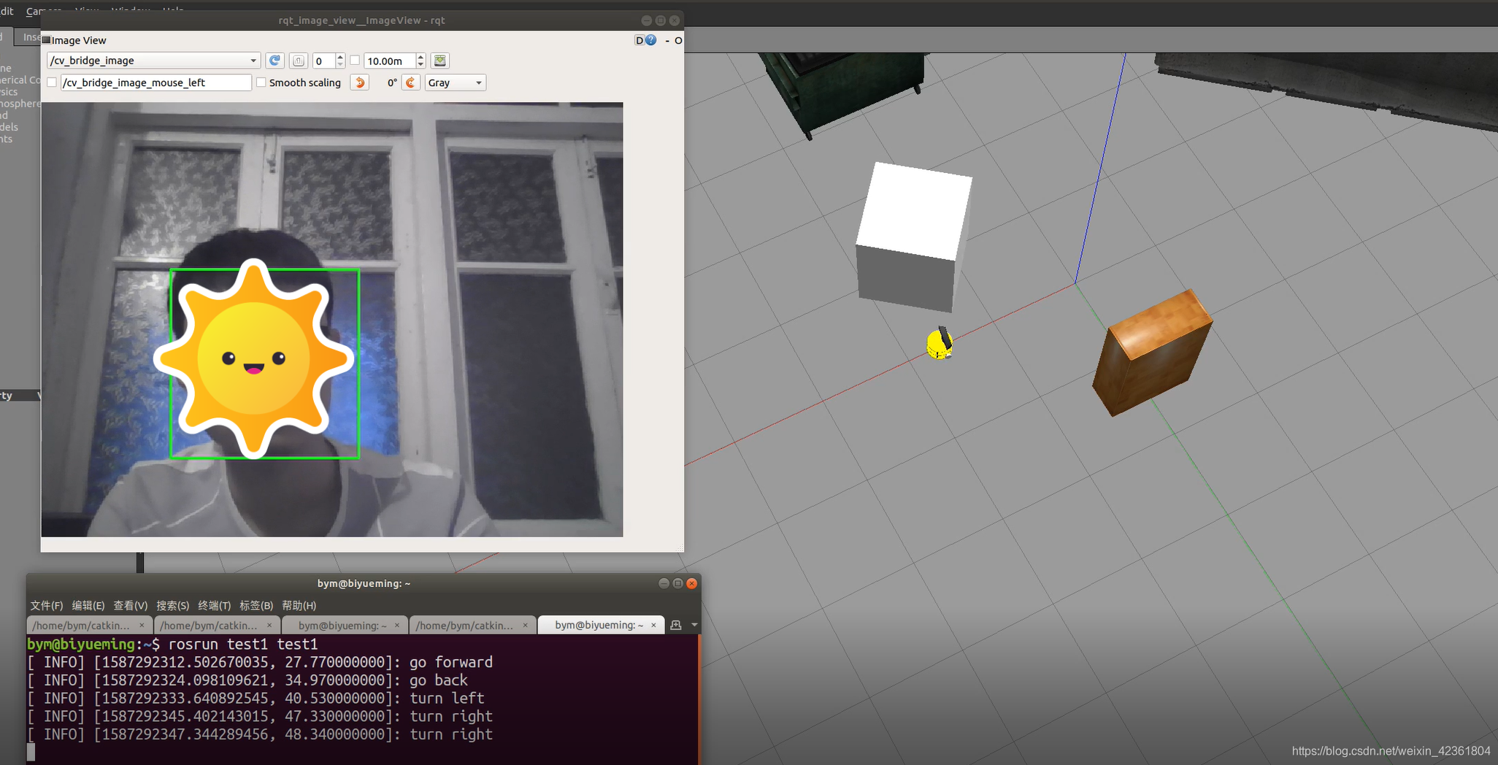Click the 'turn left' log line

(x=256, y=698)
